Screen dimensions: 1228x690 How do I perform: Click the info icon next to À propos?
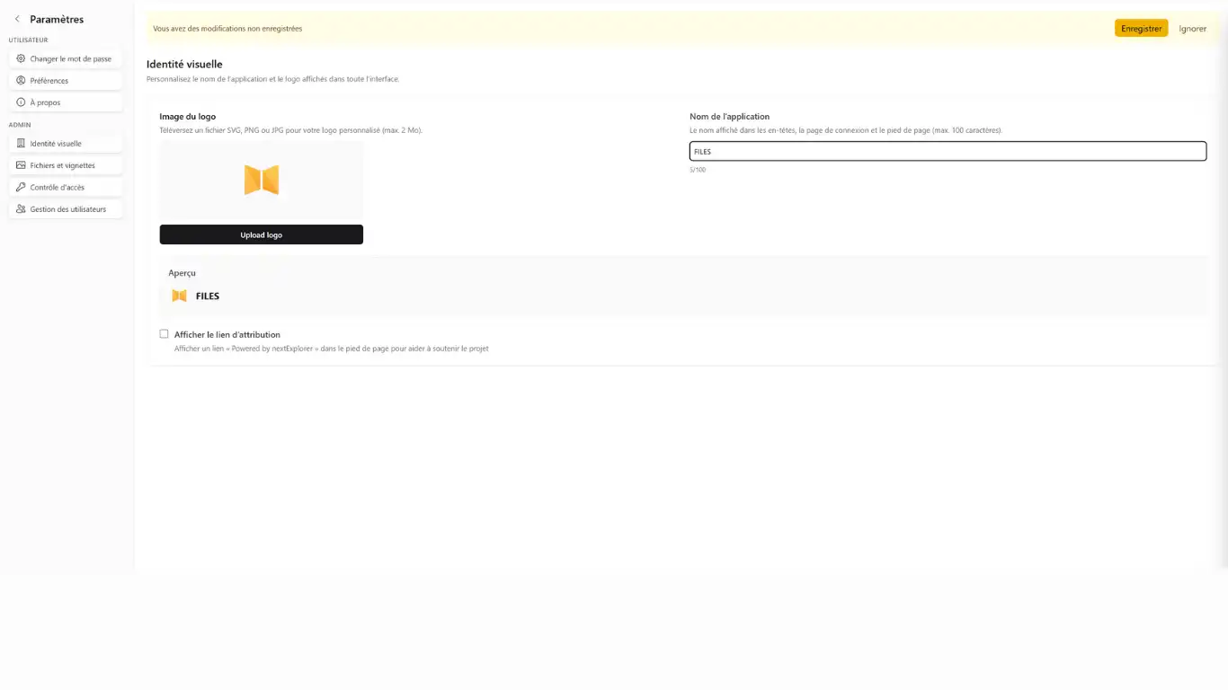click(x=21, y=102)
